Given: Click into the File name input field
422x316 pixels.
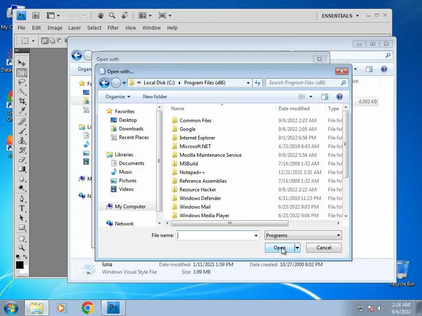Looking at the screenshot, I should (x=214, y=236).
